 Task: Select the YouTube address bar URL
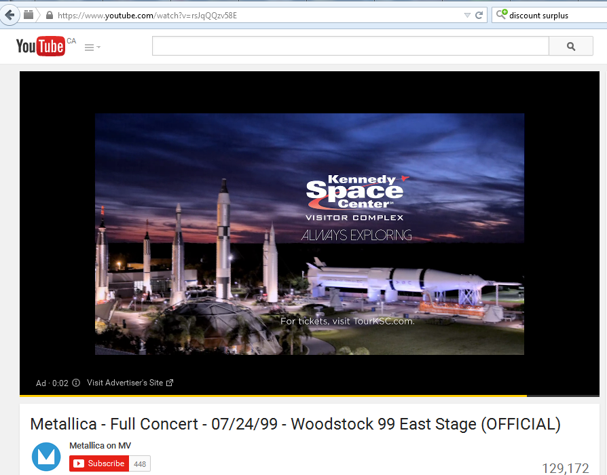(147, 16)
